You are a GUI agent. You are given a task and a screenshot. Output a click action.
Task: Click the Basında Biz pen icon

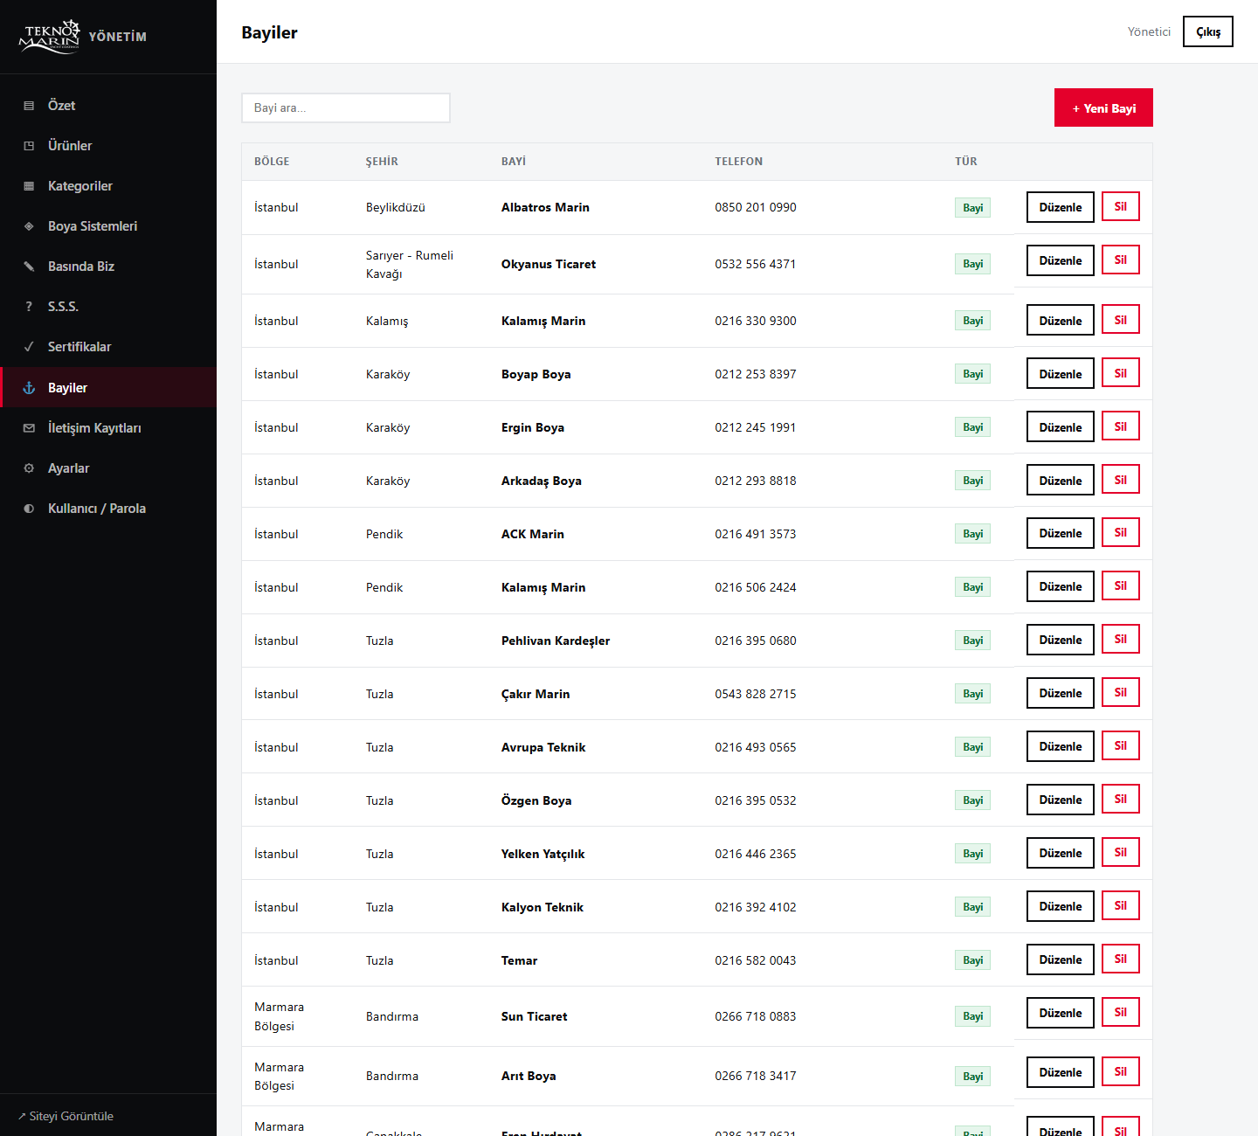(29, 267)
